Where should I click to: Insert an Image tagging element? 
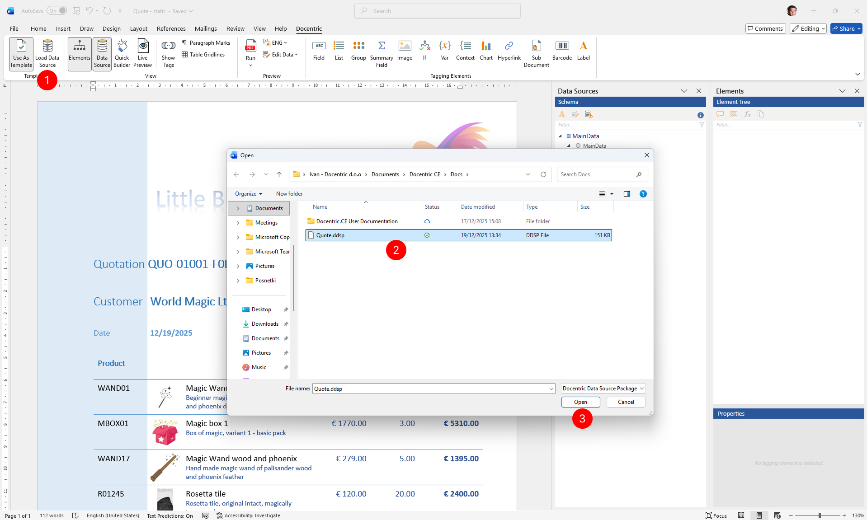click(x=405, y=50)
